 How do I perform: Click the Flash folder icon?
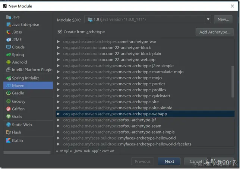(9, 132)
